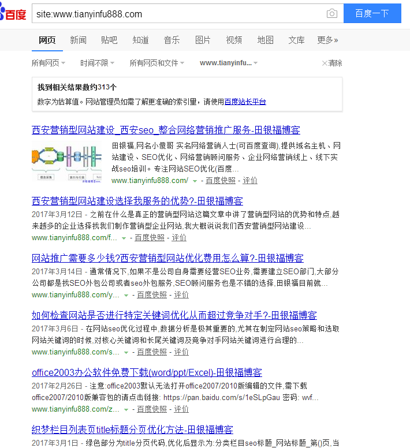Viewport: 410px width, 448px height.
Task: Click the www.tianyinfu888.com/f... URL
Action: pos(74,238)
